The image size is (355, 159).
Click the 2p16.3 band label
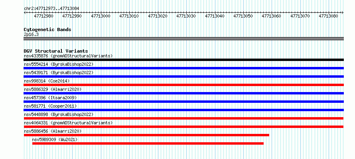[31, 35]
